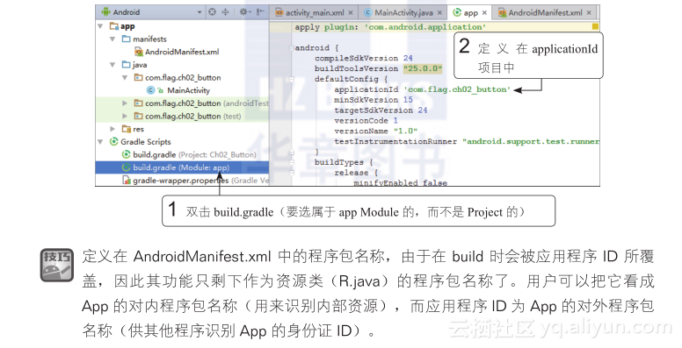Select the com.flag.ch02_button (test) package
The image size is (682, 348).
(x=192, y=117)
